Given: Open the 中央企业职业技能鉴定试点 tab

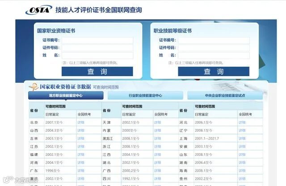Looking at the screenshot, I should tap(225, 95).
